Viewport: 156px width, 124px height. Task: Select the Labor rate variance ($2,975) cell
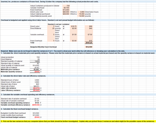pos(35,88)
